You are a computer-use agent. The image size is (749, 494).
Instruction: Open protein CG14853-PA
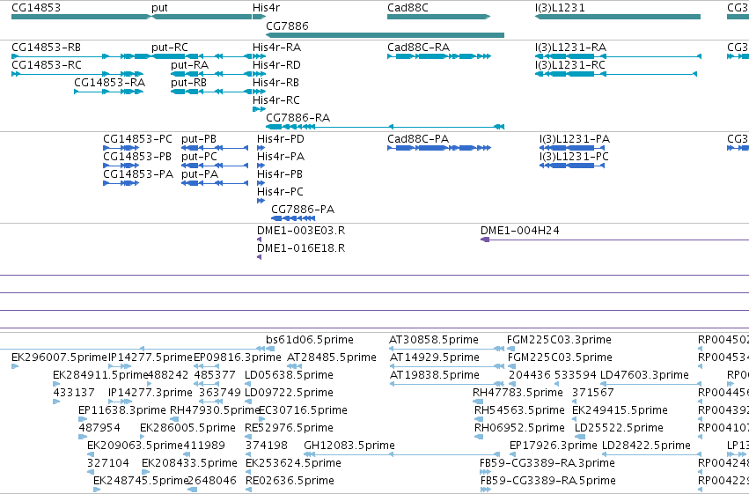point(138,174)
